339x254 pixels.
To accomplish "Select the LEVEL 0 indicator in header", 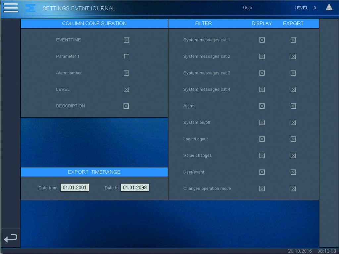I will [x=305, y=8].
